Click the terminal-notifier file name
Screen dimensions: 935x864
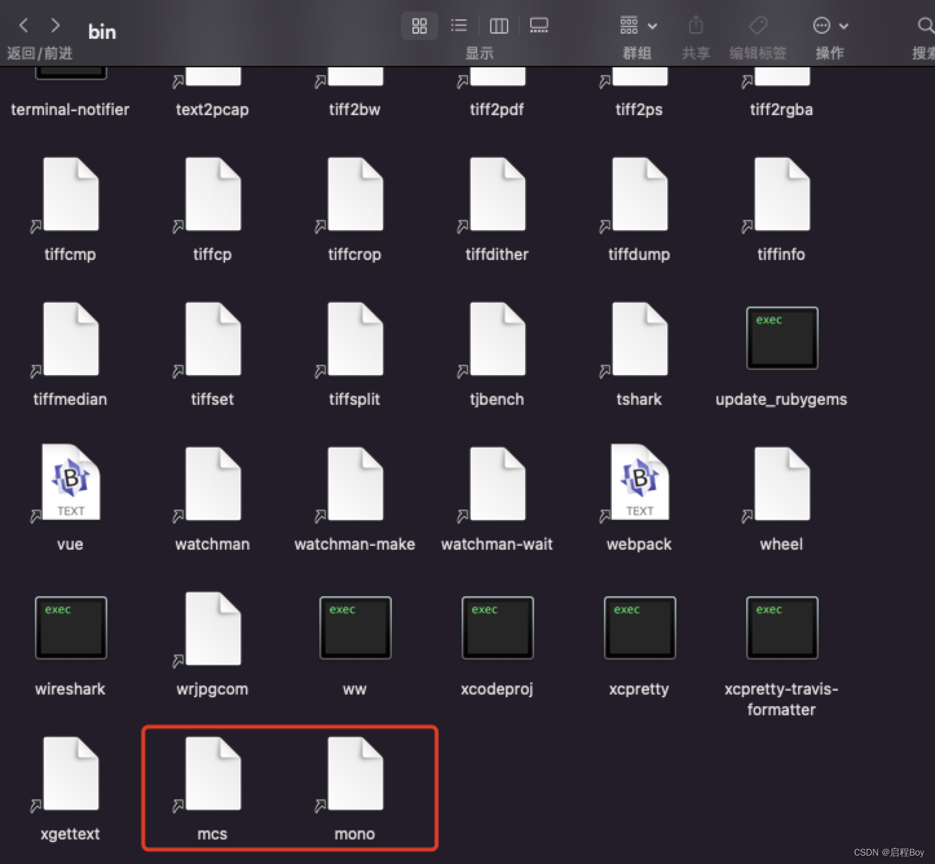pyautogui.click(x=70, y=109)
